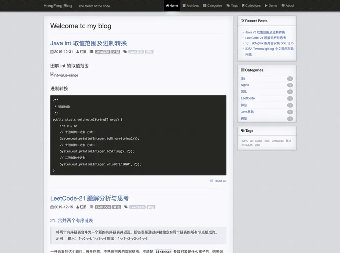This screenshot has width=340, height=253.
Task: Click the count badge beside the SSL category
Action: coord(290,92)
